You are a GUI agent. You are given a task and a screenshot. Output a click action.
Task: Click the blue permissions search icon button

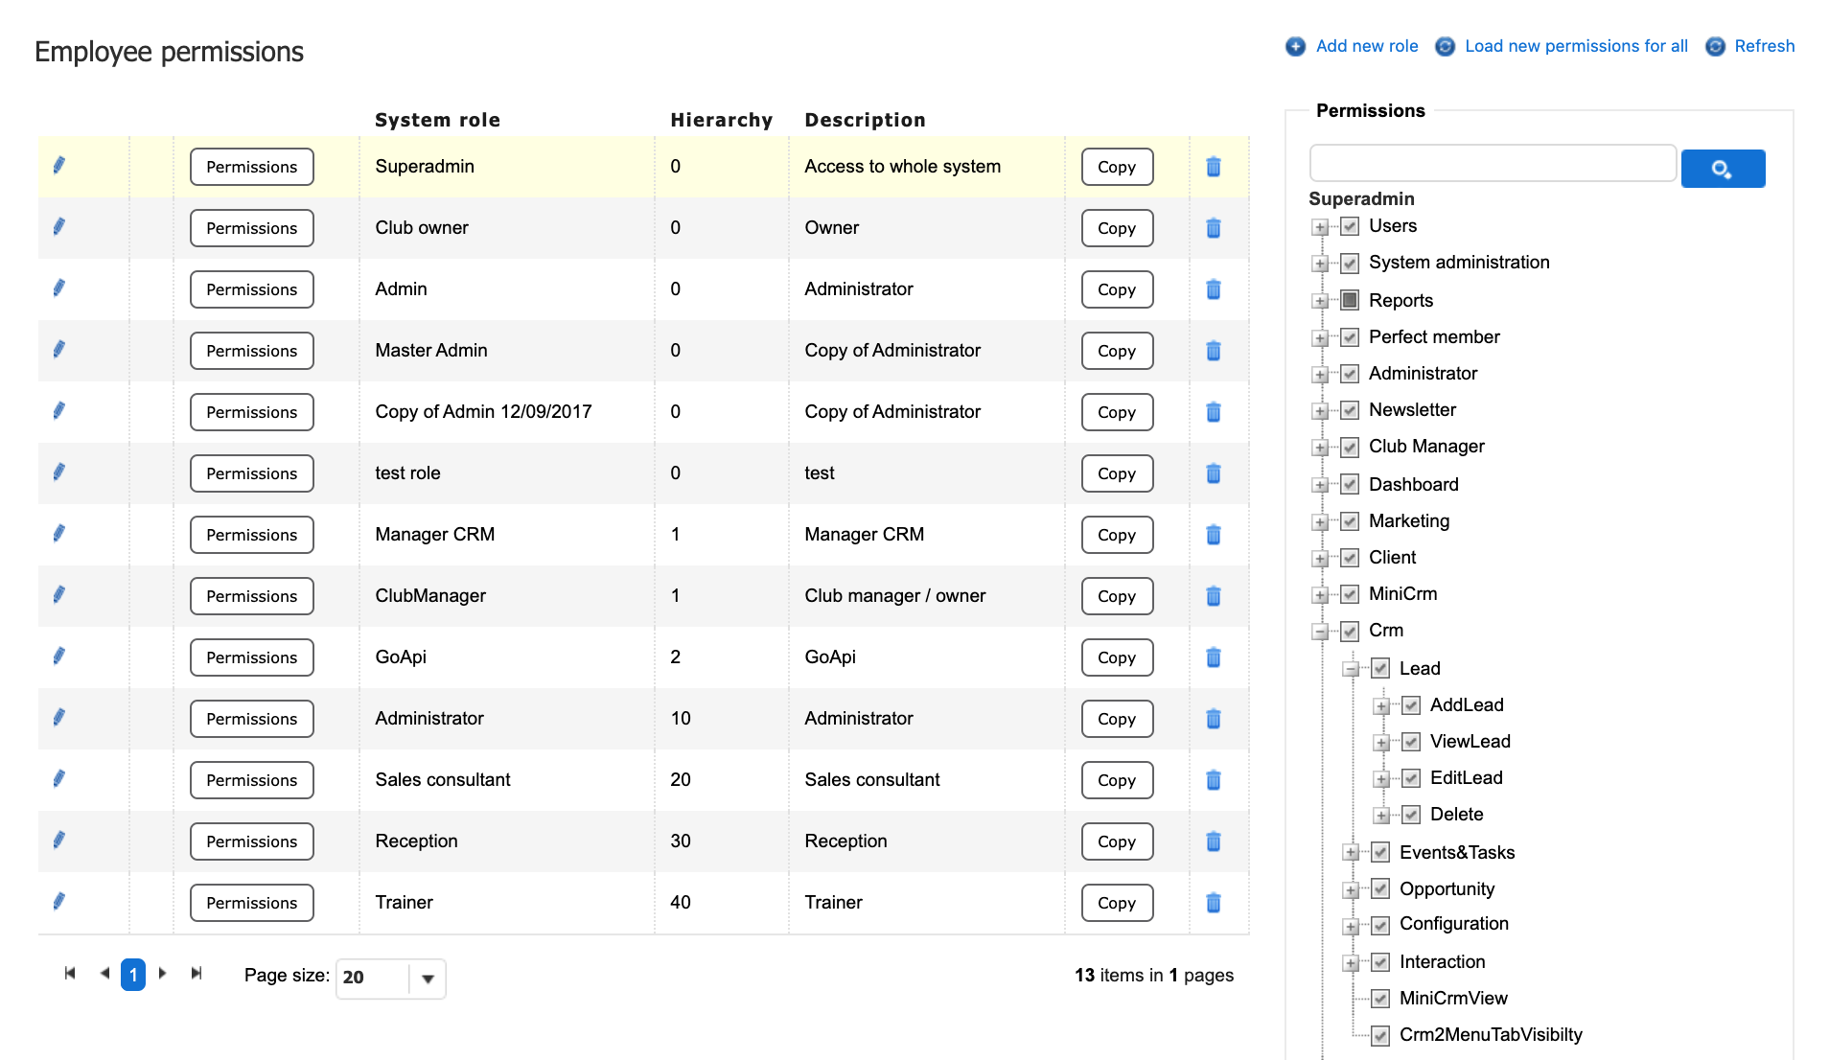coord(1722,169)
